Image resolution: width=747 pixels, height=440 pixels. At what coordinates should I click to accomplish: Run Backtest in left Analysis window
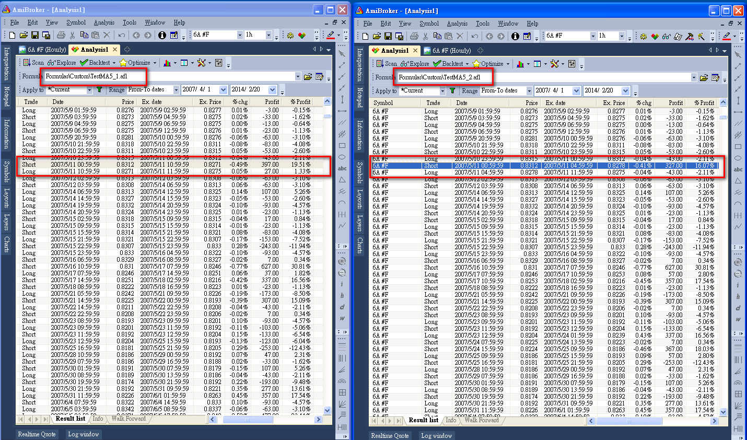(95, 63)
